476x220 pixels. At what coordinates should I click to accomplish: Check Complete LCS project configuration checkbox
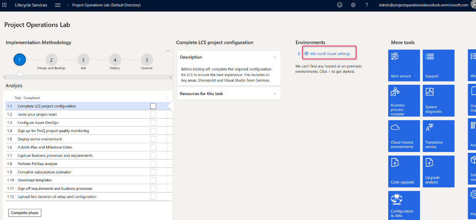[x=153, y=106]
